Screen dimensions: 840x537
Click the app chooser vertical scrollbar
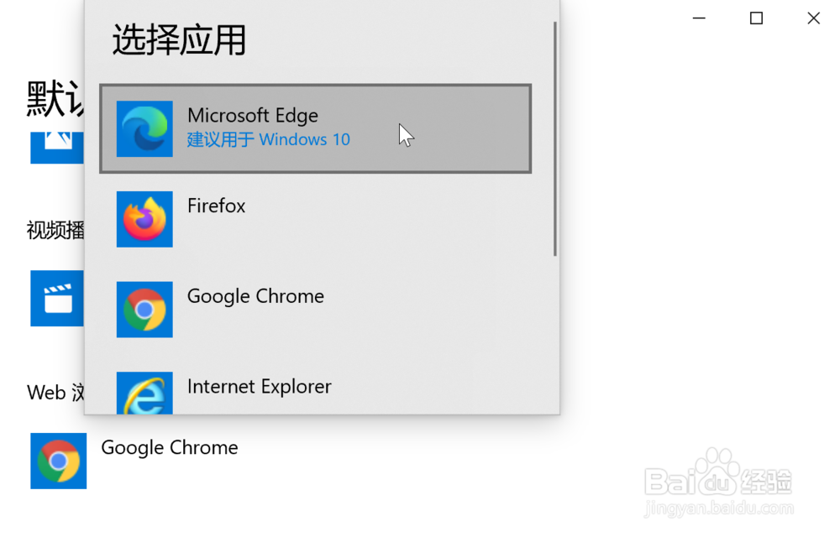[x=555, y=139]
